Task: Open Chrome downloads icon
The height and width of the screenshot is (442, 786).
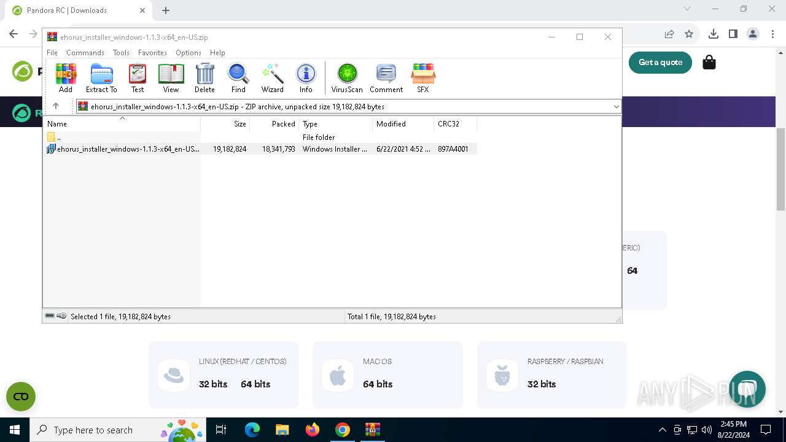Action: point(714,34)
